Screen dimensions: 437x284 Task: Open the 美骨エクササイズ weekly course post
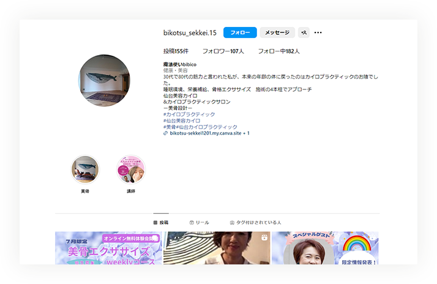tap(108, 248)
